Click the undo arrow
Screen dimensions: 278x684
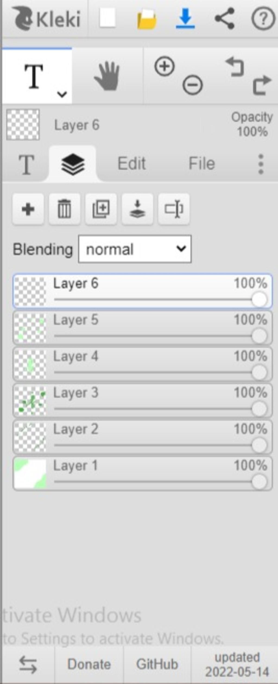pos(235,66)
